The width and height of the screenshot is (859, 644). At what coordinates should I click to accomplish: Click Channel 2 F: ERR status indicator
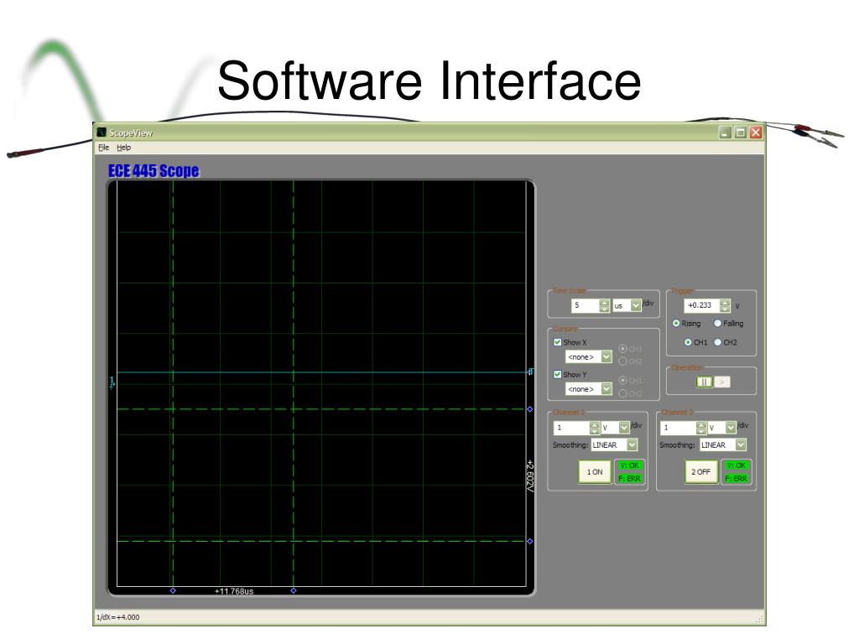737,478
